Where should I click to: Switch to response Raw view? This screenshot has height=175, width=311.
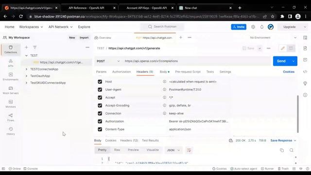pyautogui.click(x=117, y=150)
